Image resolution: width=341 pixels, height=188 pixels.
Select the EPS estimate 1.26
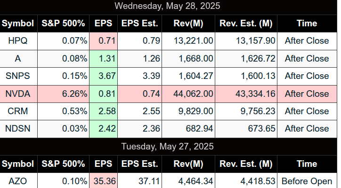tap(139, 59)
